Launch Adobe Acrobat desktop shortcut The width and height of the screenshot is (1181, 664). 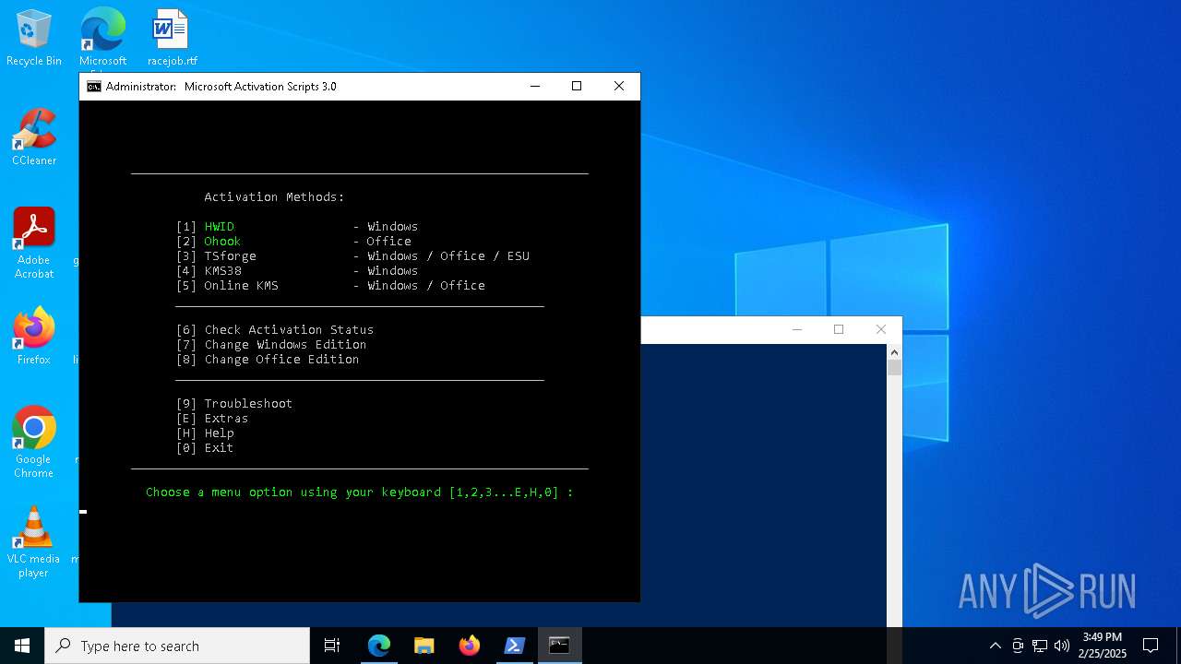[34, 243]
